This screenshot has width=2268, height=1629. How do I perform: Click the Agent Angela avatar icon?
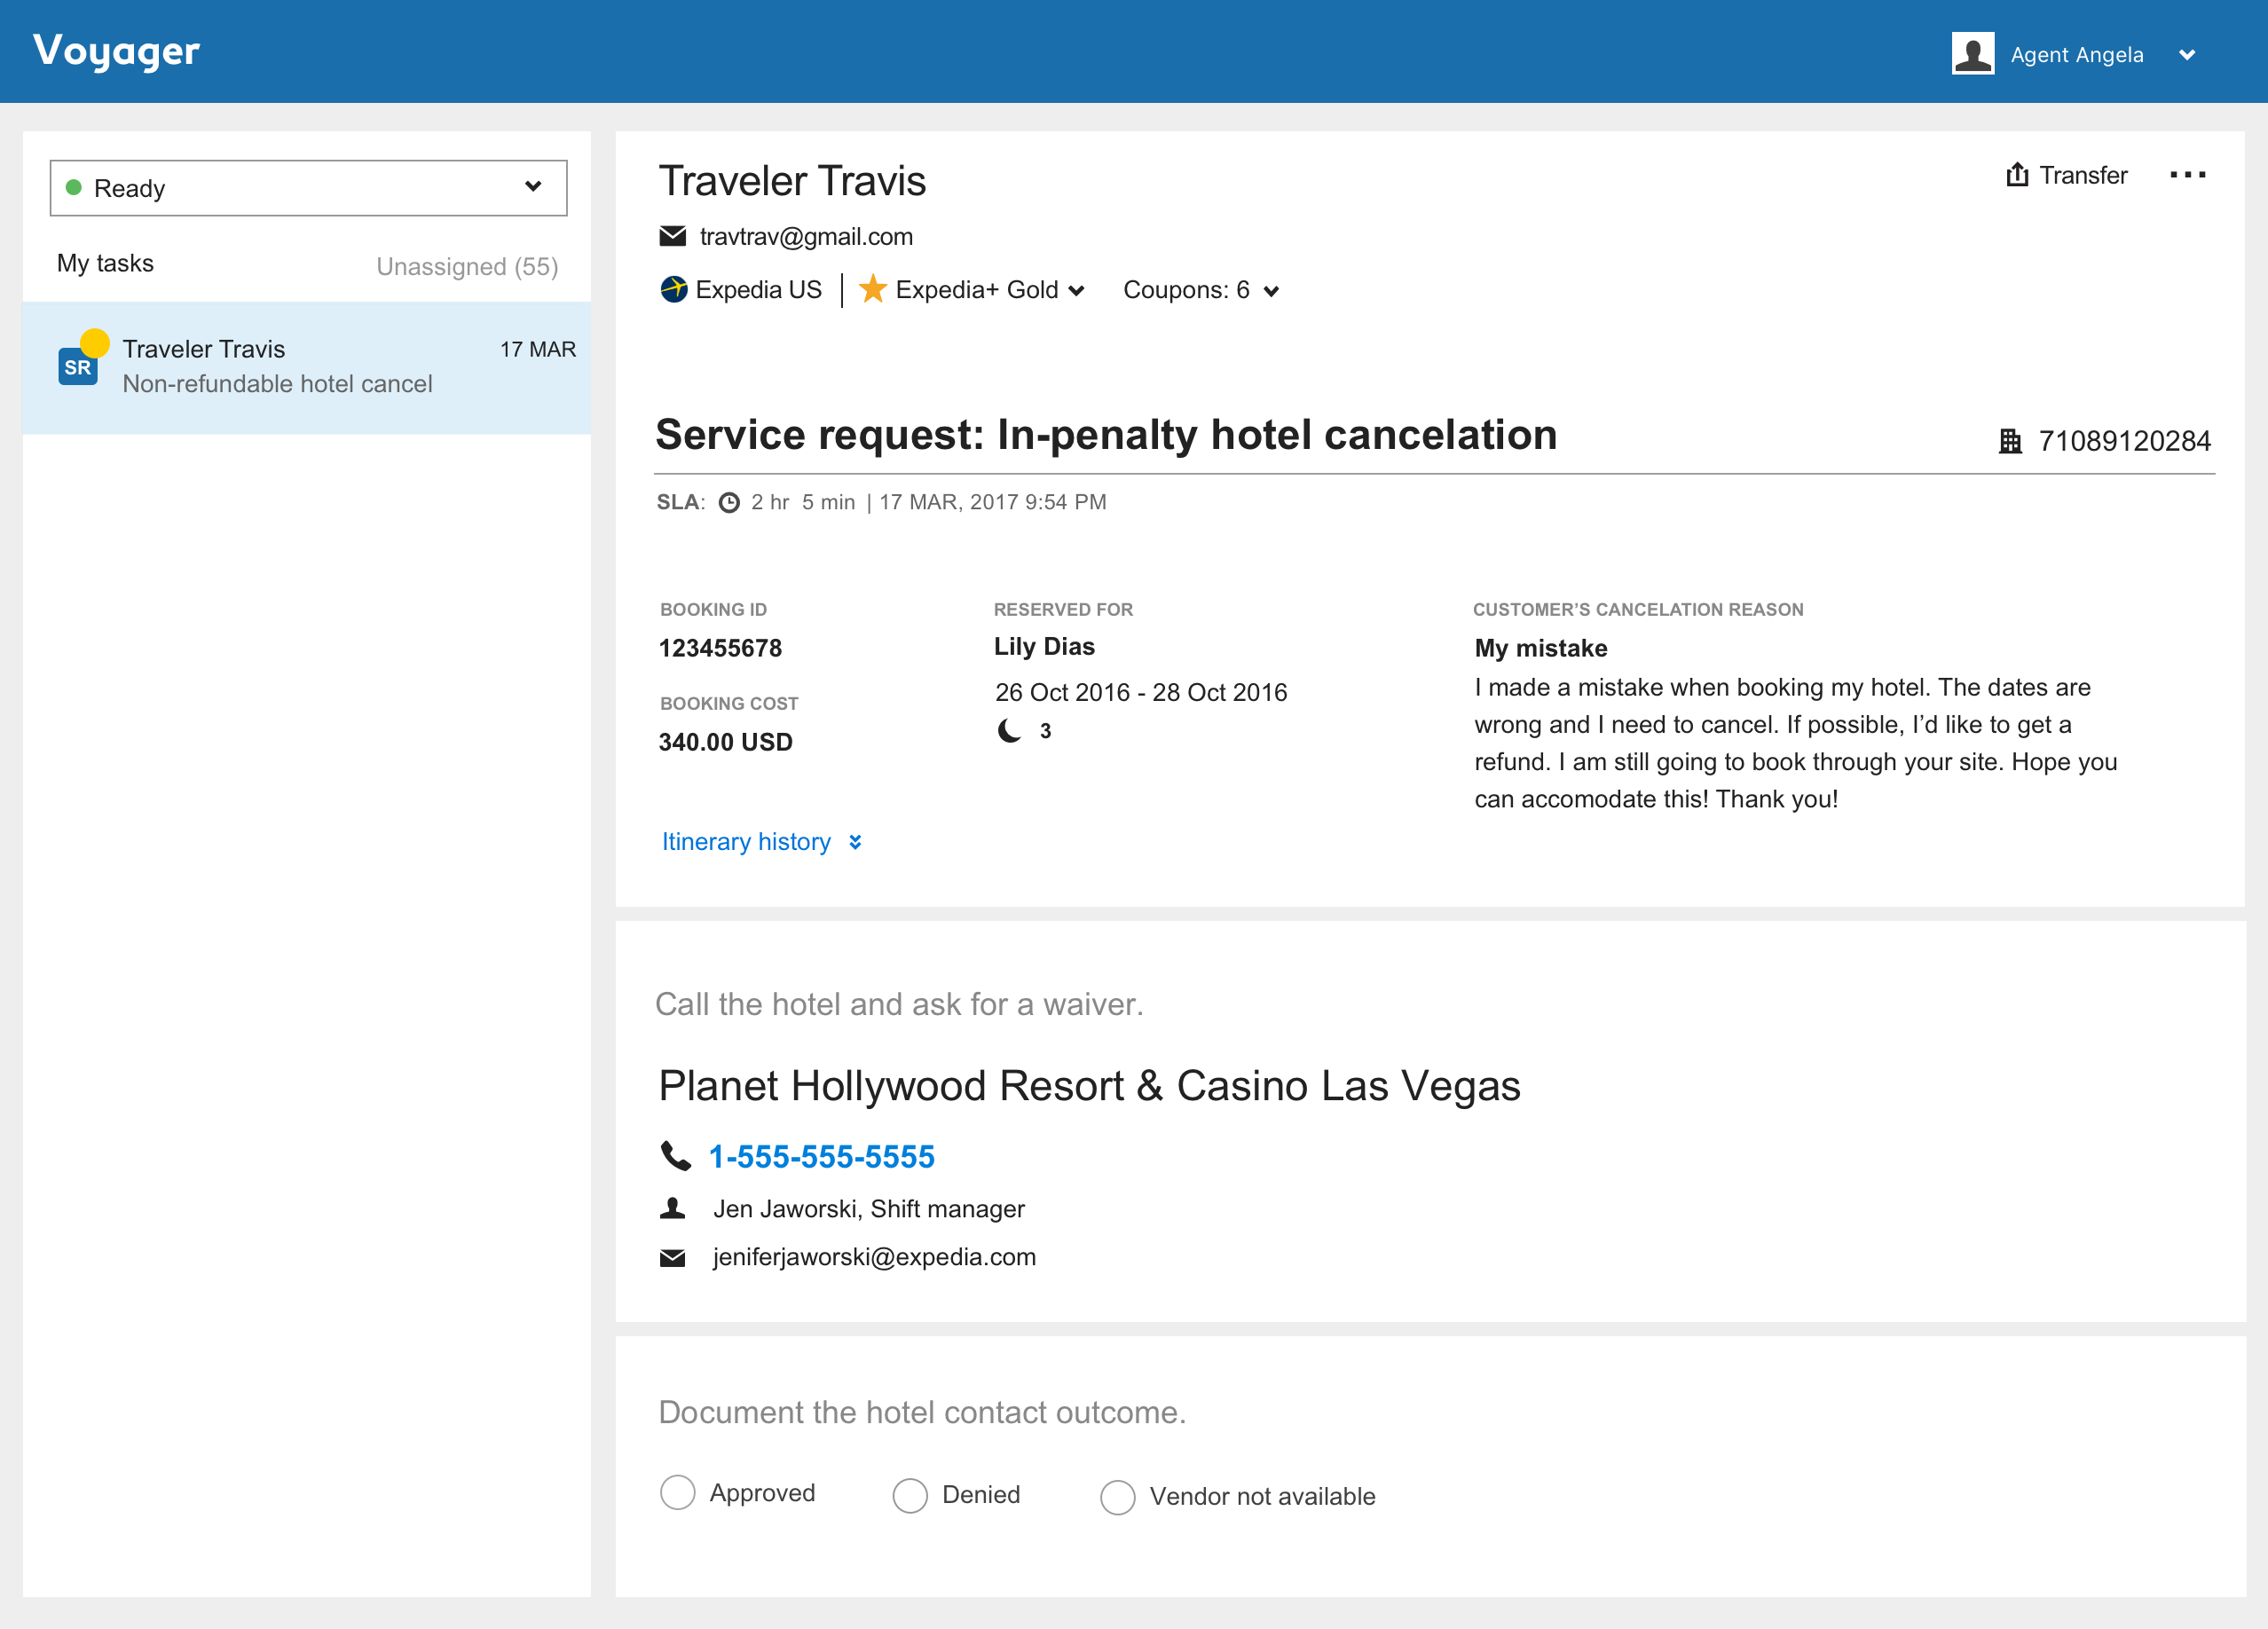click(x=1972, y=54)
